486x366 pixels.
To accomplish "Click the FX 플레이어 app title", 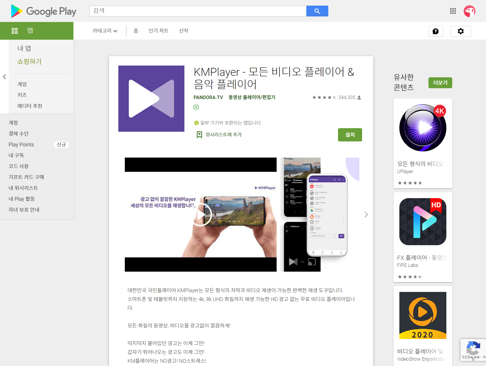I will tap(422, 258).
